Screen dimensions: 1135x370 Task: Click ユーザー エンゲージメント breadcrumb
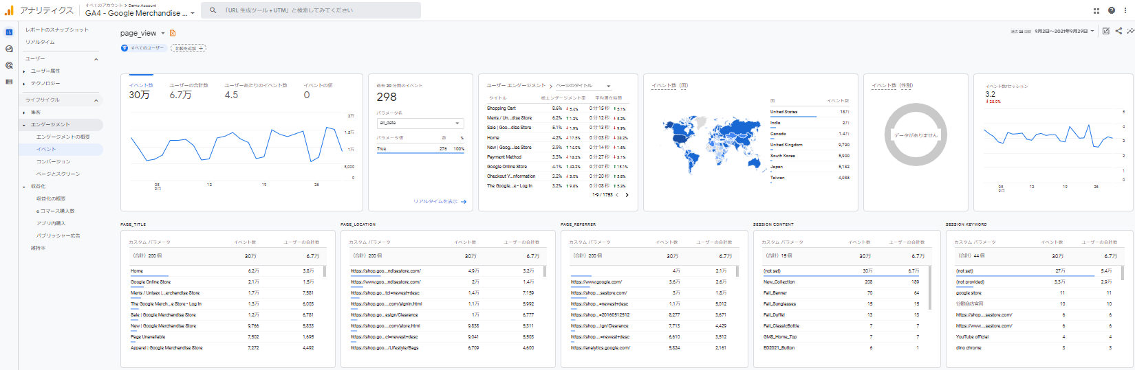pos(516,86)
